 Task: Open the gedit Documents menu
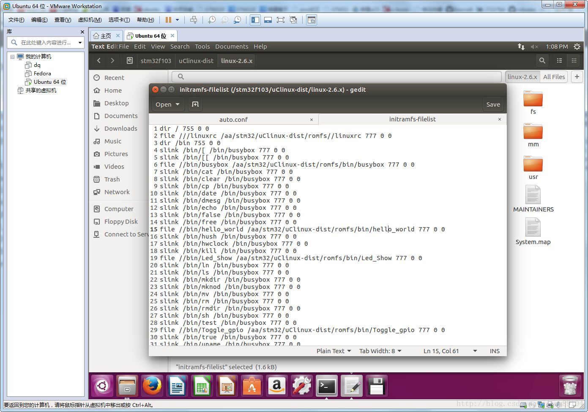232,47
